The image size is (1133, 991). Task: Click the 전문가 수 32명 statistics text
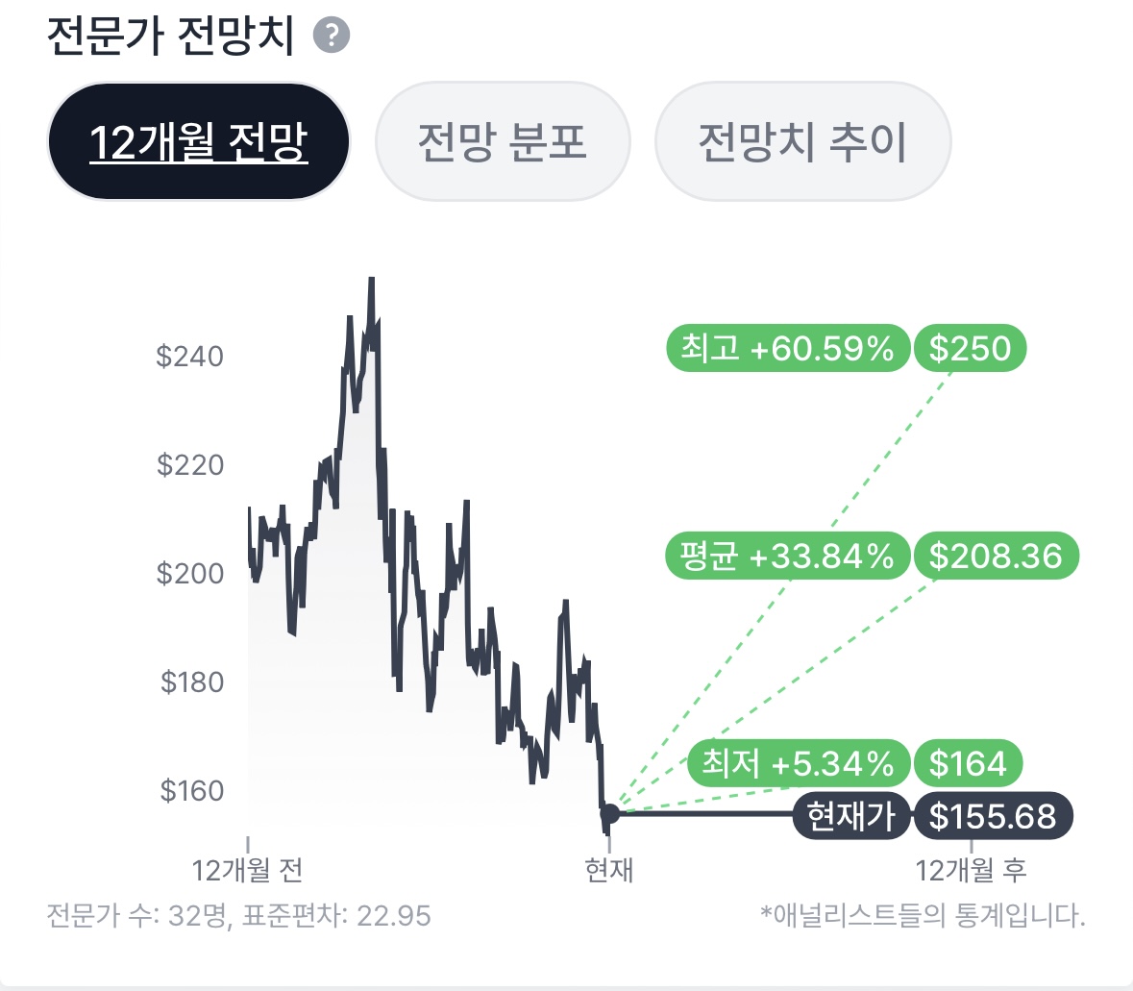[x=238, y=915]
